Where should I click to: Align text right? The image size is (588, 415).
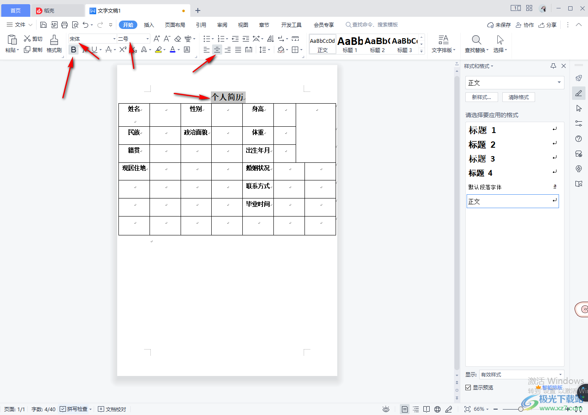228,50
